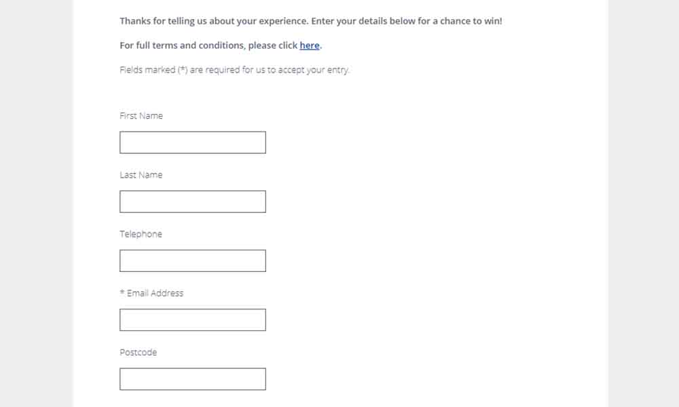Click the grey margin right of form
This screenshot has width=679, height=407.
coord(644,203)
